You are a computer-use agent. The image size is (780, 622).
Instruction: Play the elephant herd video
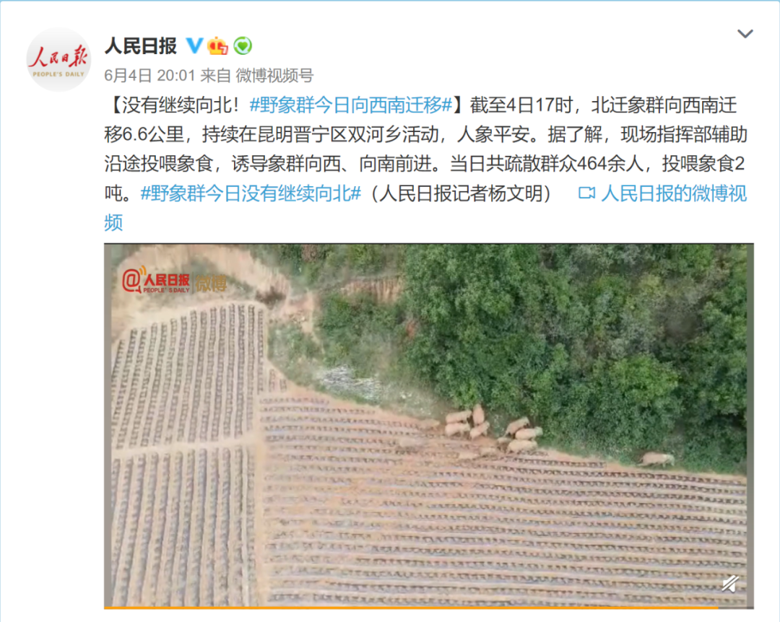coord(429,425)
